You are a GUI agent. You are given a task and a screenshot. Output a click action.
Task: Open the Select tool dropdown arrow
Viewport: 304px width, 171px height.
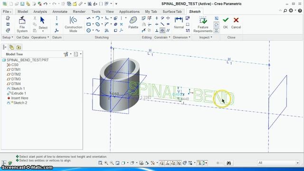[x=43, y=31]
